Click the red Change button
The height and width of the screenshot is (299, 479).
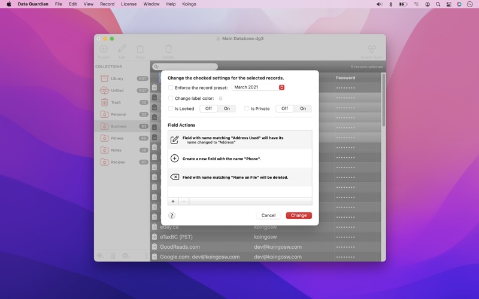click(x=299, y=215)
